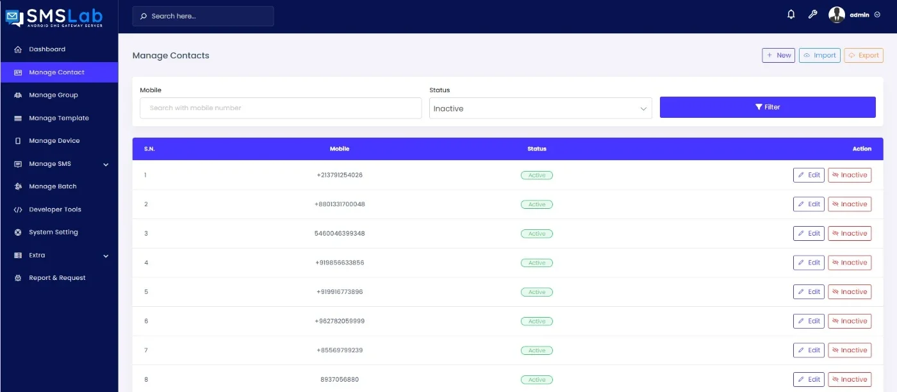The width and height of the screenshot is (897, 392).
Task: Click the Dashboard home icon
Action: pyautogui.click(x=18, y=49)
